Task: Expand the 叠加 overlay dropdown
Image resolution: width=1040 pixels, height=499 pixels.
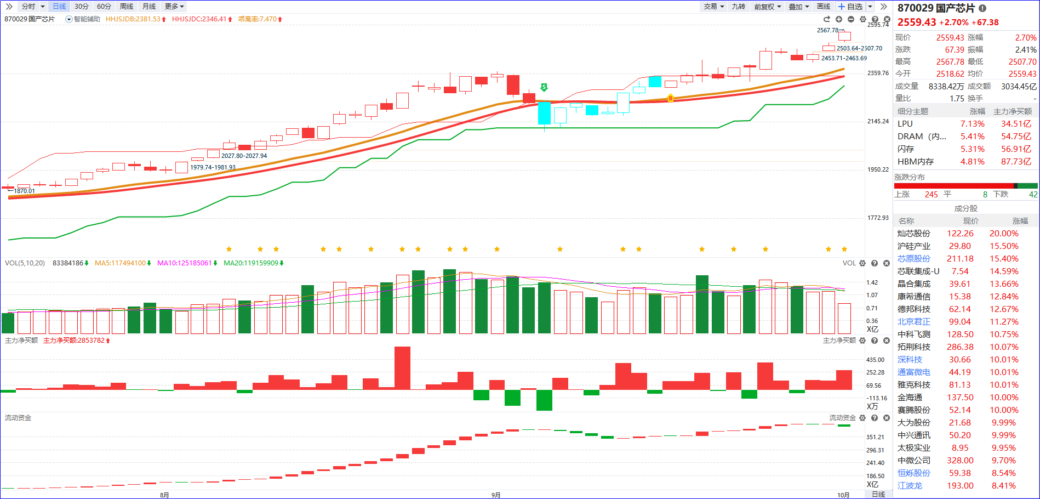Action: 798,7
